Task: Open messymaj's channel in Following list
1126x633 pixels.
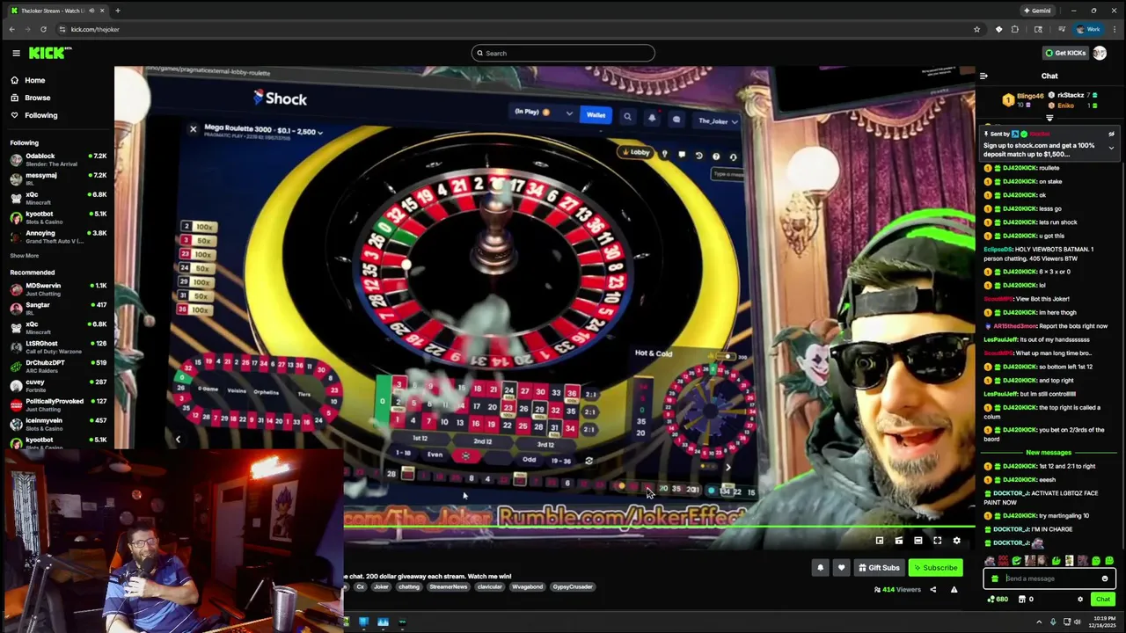Action: click(x=58, y=178)
